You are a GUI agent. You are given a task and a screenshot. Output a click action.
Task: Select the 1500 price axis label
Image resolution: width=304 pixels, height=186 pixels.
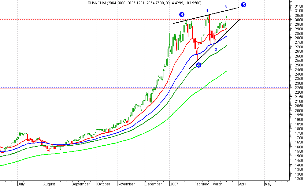299,156
